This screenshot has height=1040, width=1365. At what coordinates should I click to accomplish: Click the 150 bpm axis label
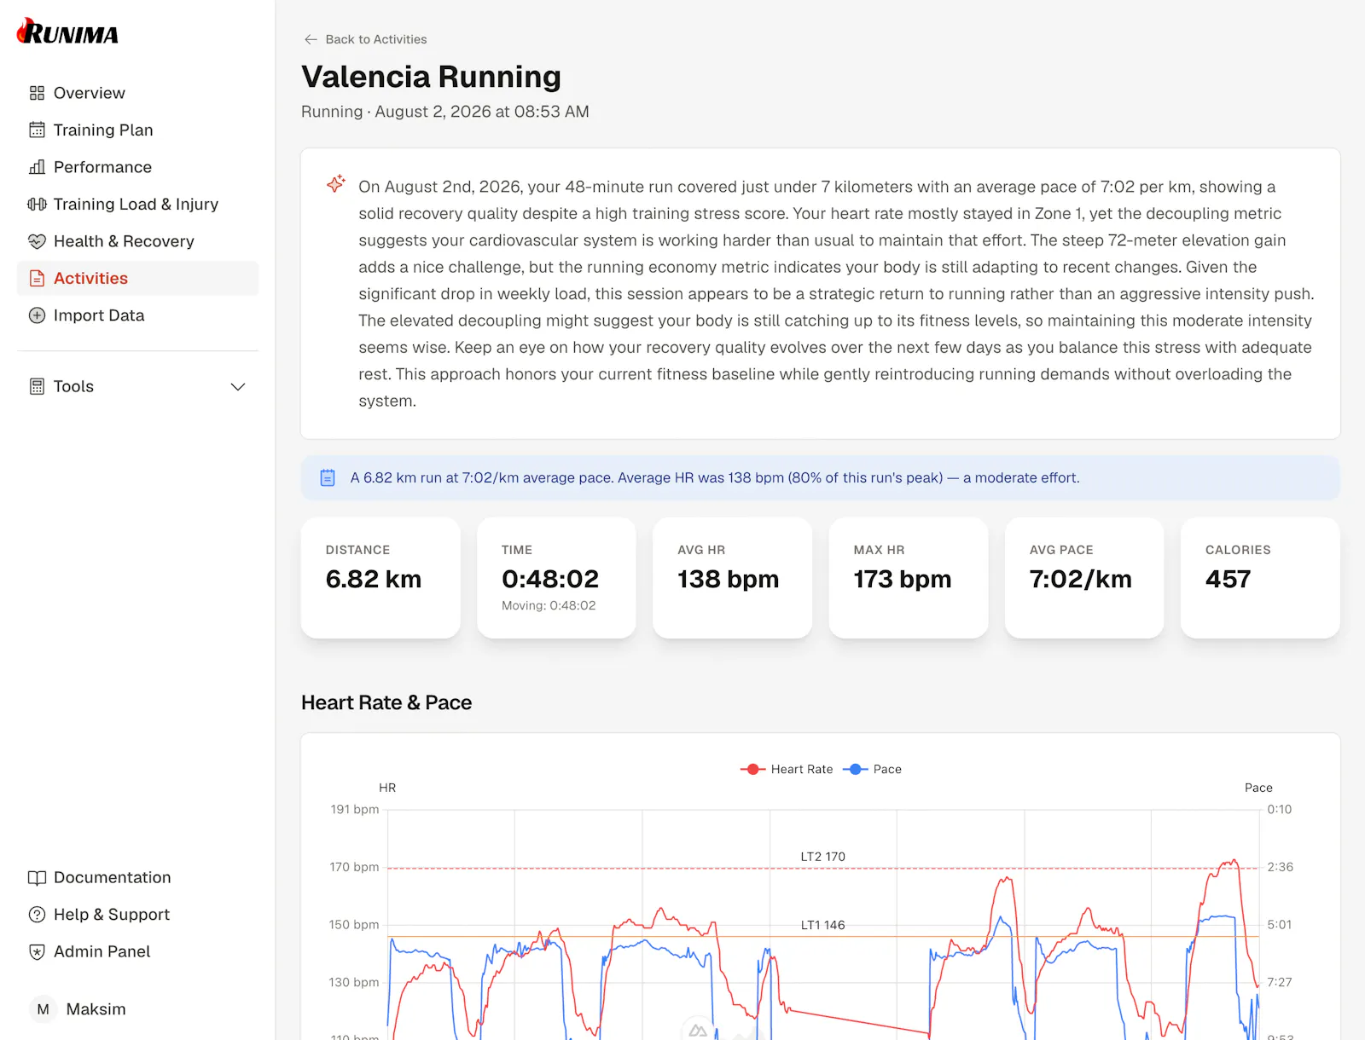tap(354, 925)
